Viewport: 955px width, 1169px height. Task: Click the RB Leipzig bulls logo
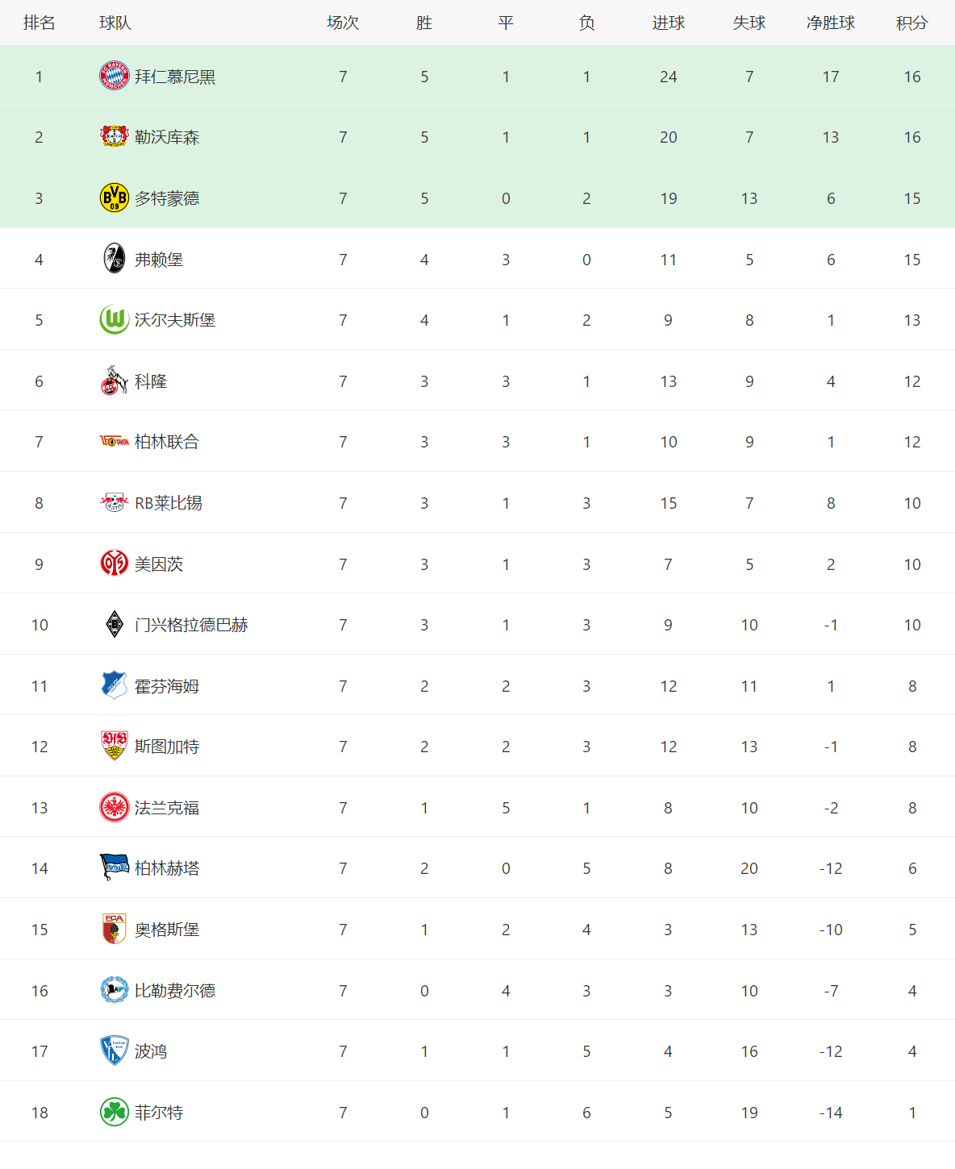tap(115, 502)
